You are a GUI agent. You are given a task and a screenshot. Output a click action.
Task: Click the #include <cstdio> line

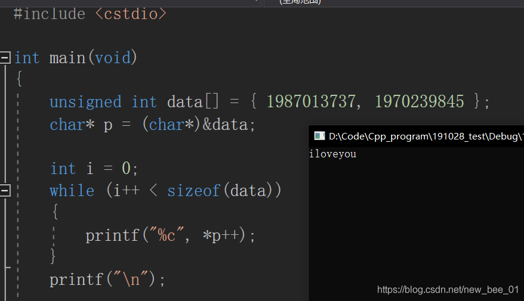tap(90, 14)
